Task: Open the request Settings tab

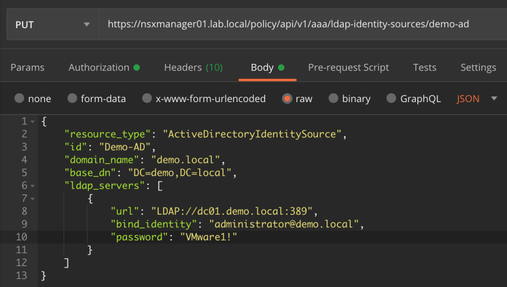Action: pos(478,67)
